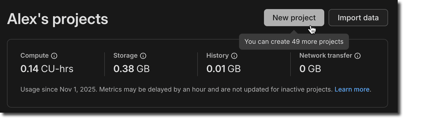Click the divider between Compute and Storage

pos(105,64)
